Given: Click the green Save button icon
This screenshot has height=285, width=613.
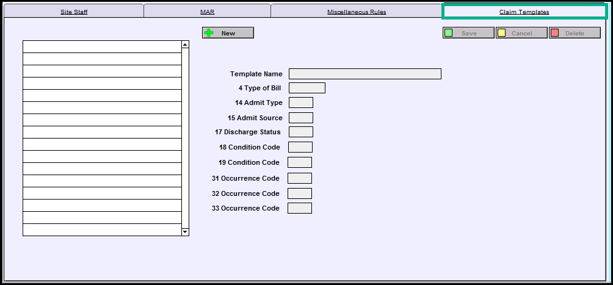Looking at the screenshot, I should (449, 33).
